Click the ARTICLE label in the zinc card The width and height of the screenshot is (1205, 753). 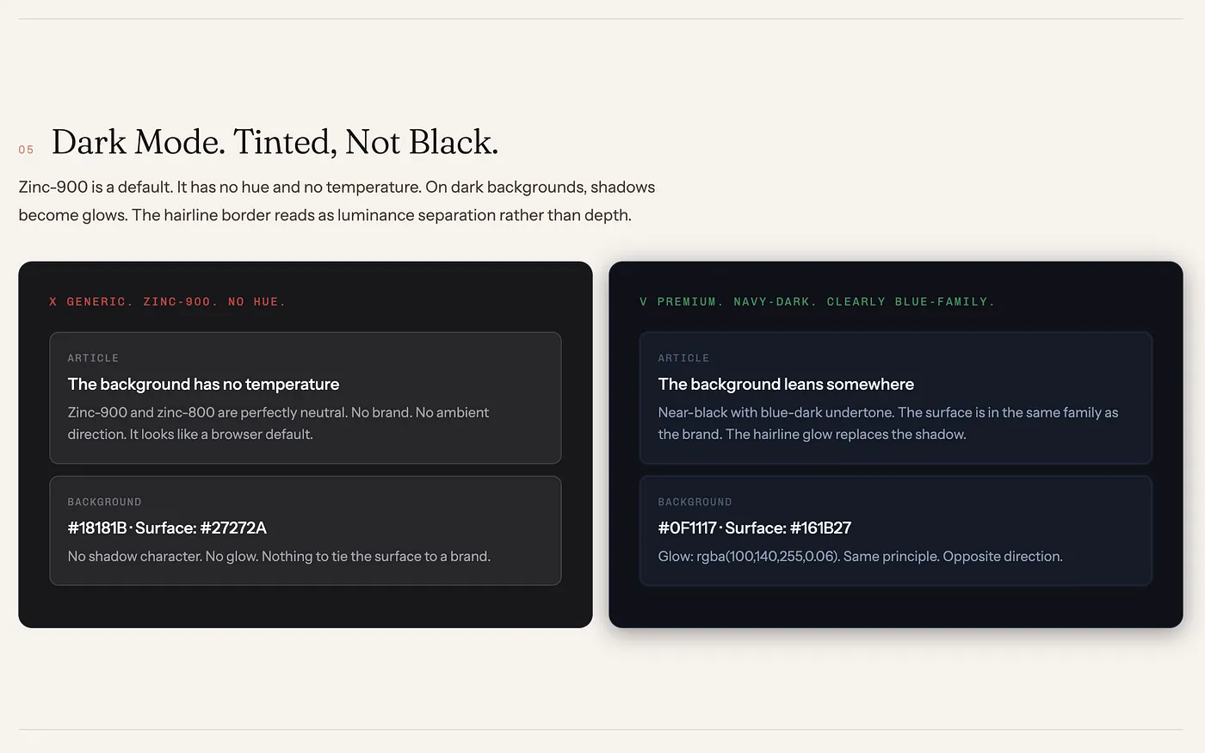pos(93,358)
